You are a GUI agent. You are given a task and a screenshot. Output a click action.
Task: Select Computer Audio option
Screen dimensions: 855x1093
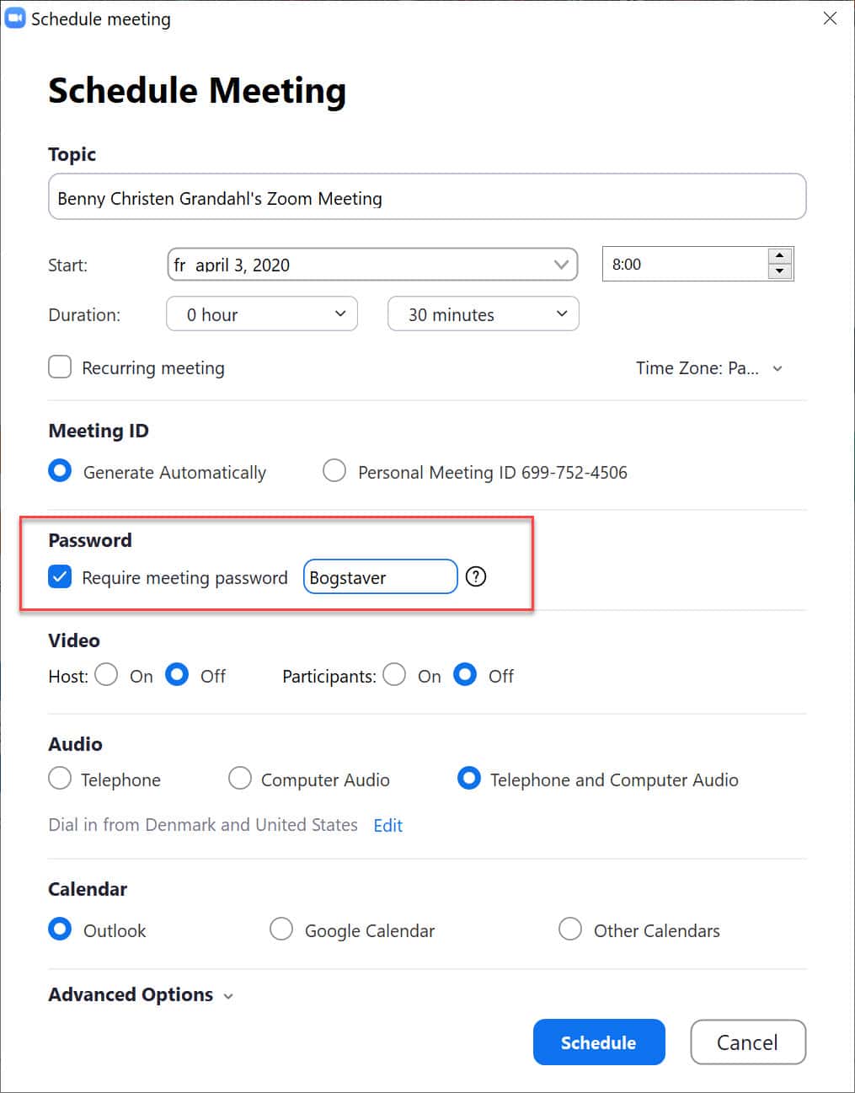point(240,779)
